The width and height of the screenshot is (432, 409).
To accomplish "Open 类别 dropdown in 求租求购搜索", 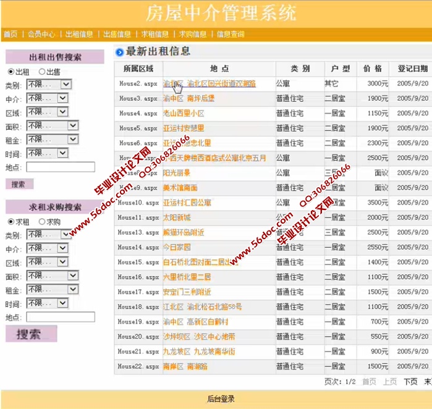I will pos(49,234).
